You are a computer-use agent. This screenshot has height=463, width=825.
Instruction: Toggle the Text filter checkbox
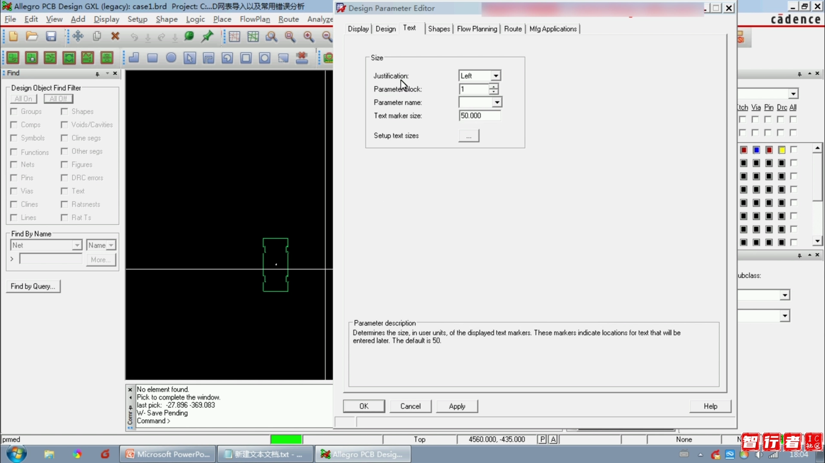(64, 191)
